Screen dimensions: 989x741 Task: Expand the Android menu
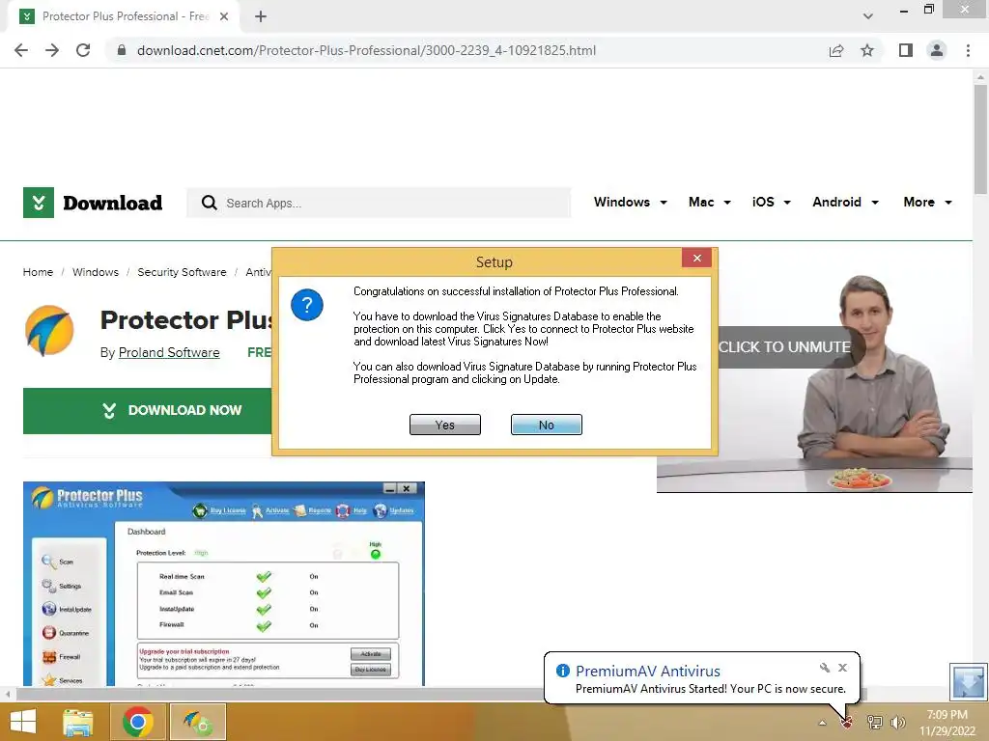tap(845, 203)
